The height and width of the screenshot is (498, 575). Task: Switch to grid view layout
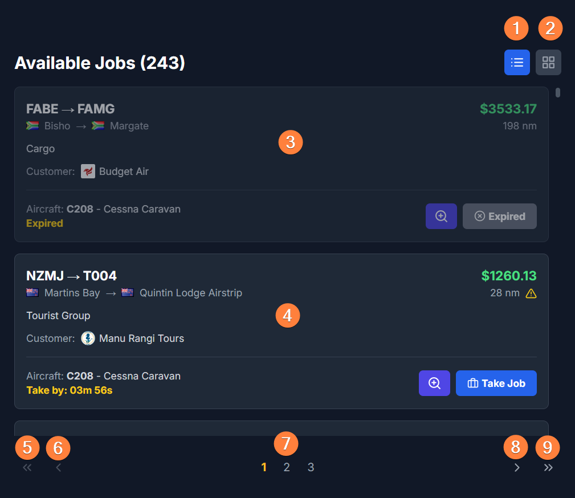pos(548,63)
